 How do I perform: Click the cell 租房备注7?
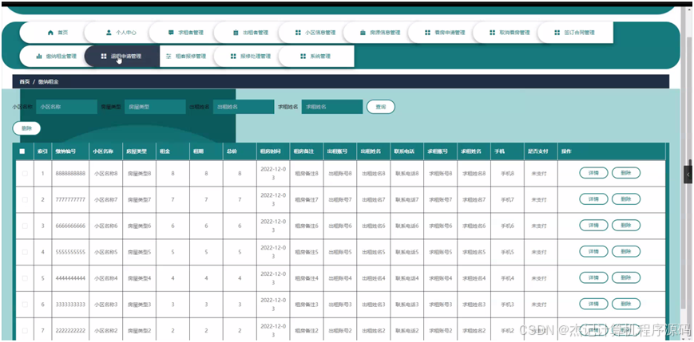point(307,200)
